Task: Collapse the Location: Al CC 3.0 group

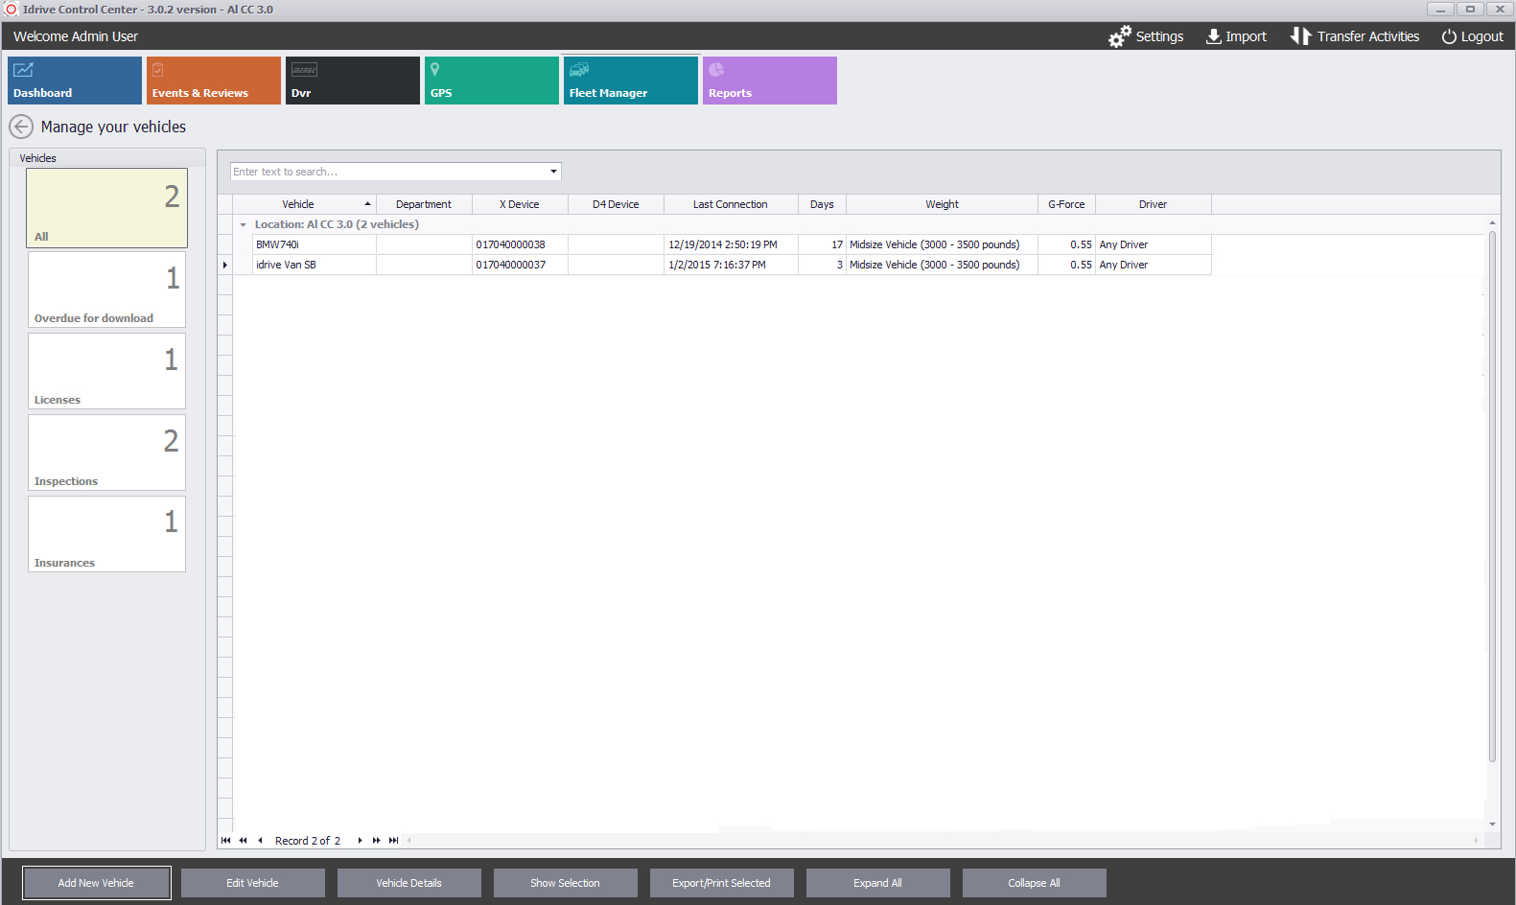Action: pyautogui.click(x=244, y=225)
